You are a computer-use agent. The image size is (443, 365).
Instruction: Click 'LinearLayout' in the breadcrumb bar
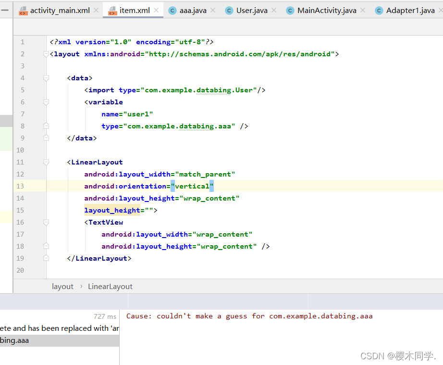[x=110, y=286]
